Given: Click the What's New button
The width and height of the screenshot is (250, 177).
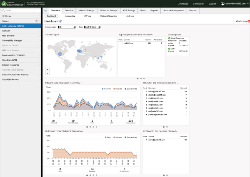Looking at the screenshot, I should click(241, 21).
